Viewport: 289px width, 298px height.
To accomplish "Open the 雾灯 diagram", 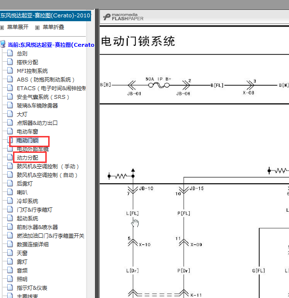I will coord(22,262).
